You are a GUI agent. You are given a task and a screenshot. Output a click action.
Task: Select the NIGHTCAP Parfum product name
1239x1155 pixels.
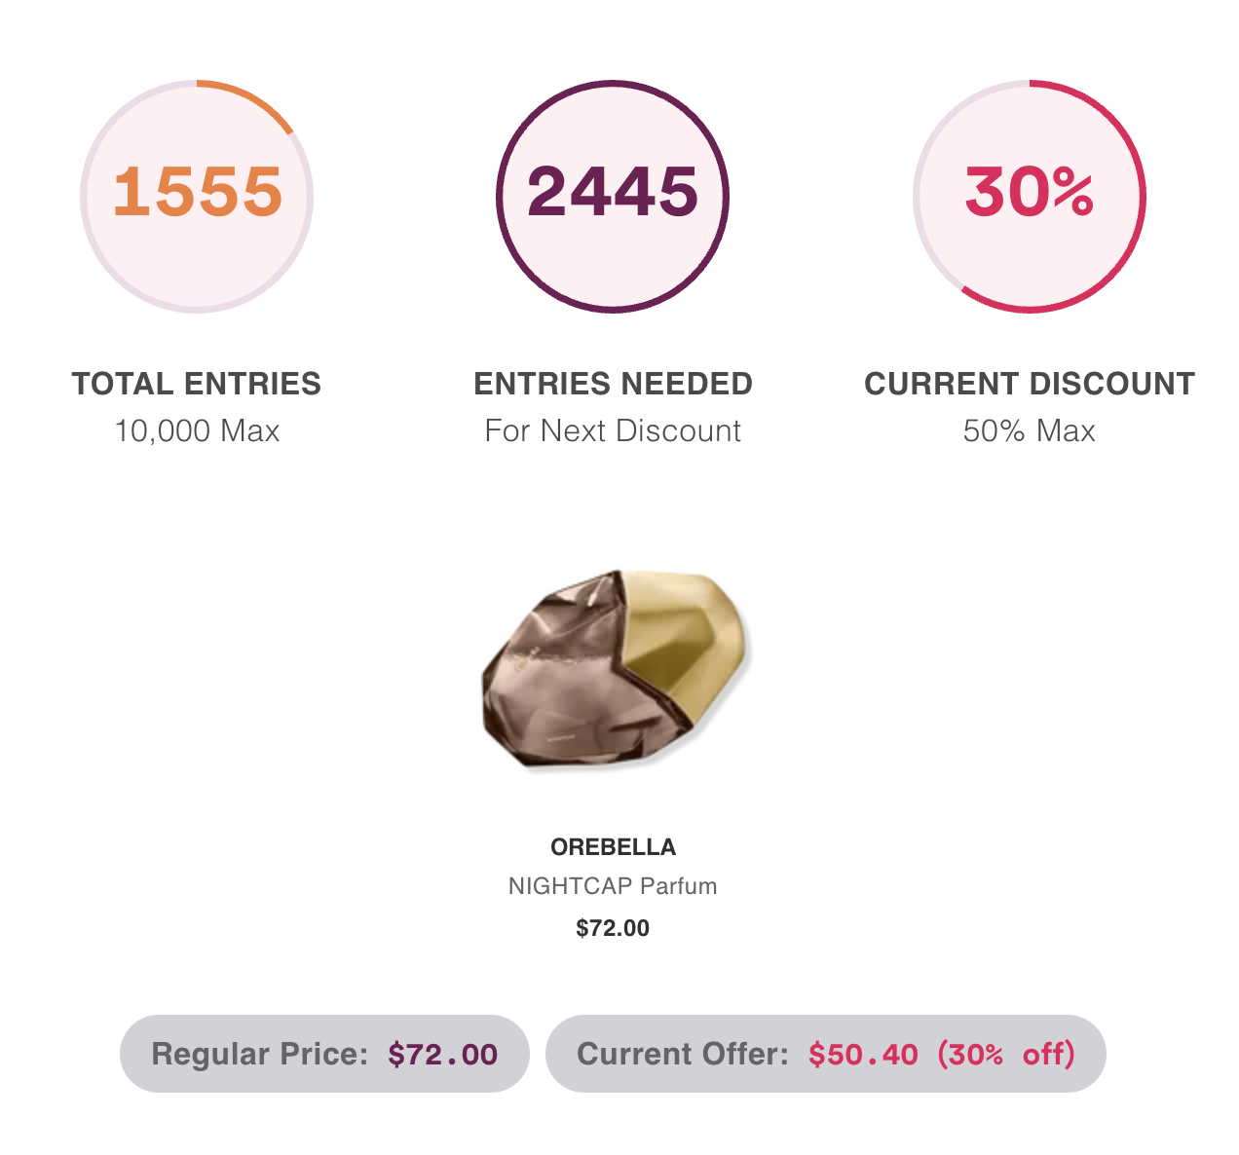point(613,886)
